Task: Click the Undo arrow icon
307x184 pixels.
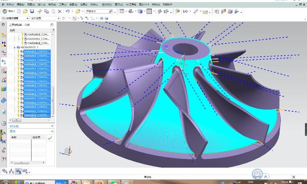Action: 68,11
